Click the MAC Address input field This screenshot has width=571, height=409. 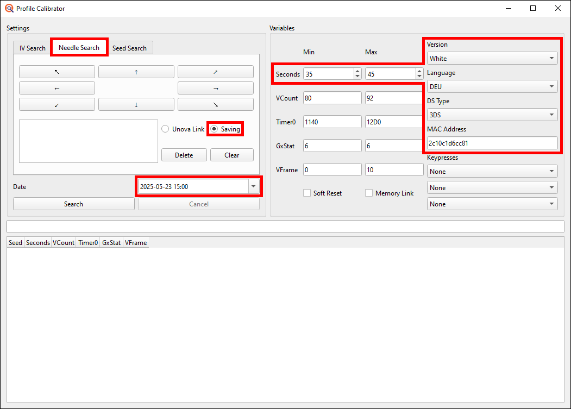pyautogui.click(x=492, y=143)
